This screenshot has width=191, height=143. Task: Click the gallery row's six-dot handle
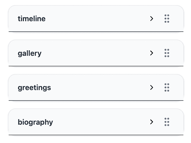pos(167,53)
